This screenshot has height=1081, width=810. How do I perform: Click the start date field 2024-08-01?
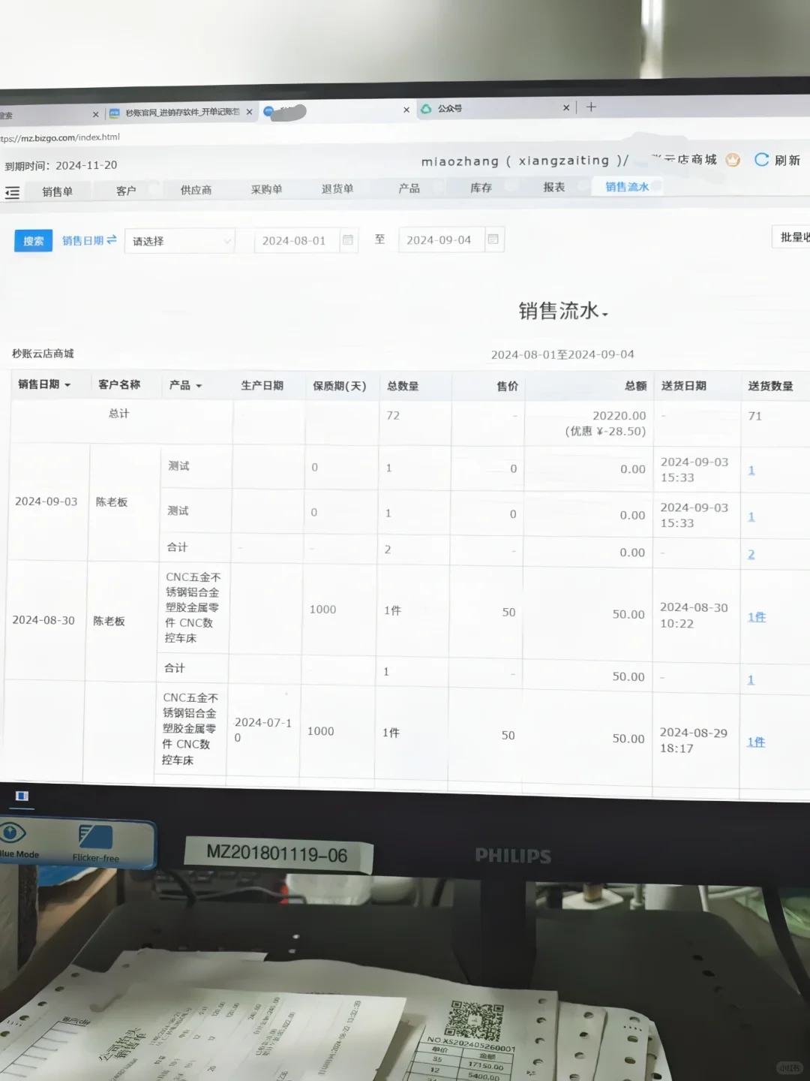(x=296, y=240)
